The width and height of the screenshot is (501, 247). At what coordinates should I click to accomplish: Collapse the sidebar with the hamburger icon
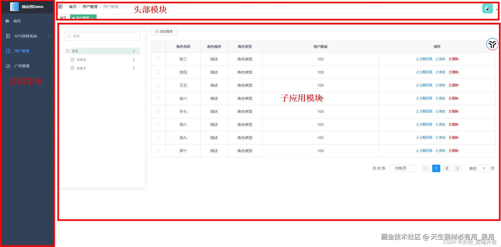[60, 6]
